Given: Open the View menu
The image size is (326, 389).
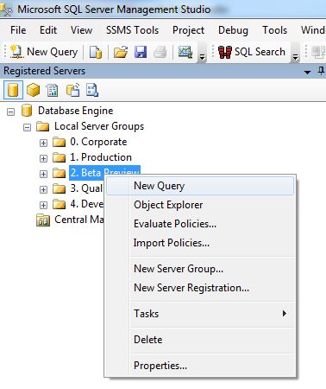Looking at the screenshot, I should [82, 30].
